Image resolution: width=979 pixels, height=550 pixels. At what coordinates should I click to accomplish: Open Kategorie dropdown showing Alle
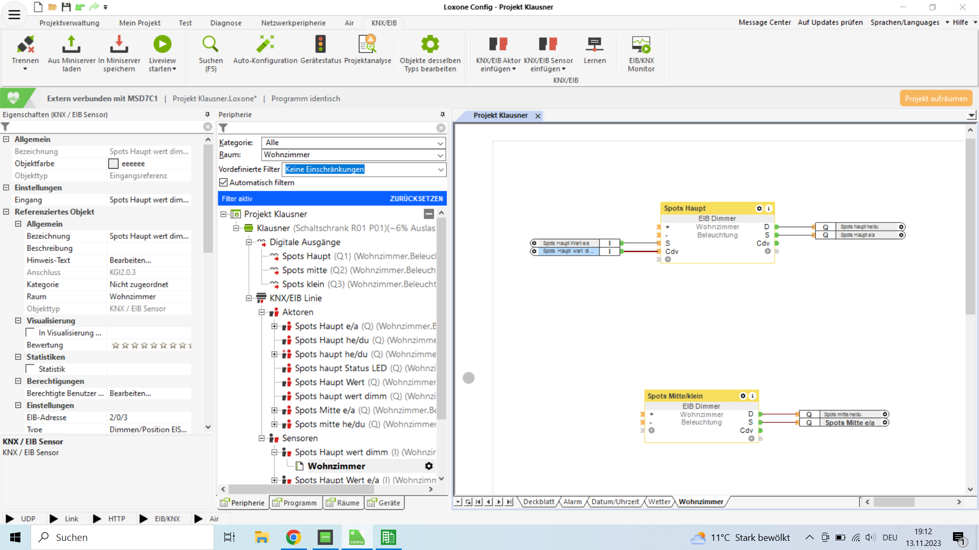point(353,143)
